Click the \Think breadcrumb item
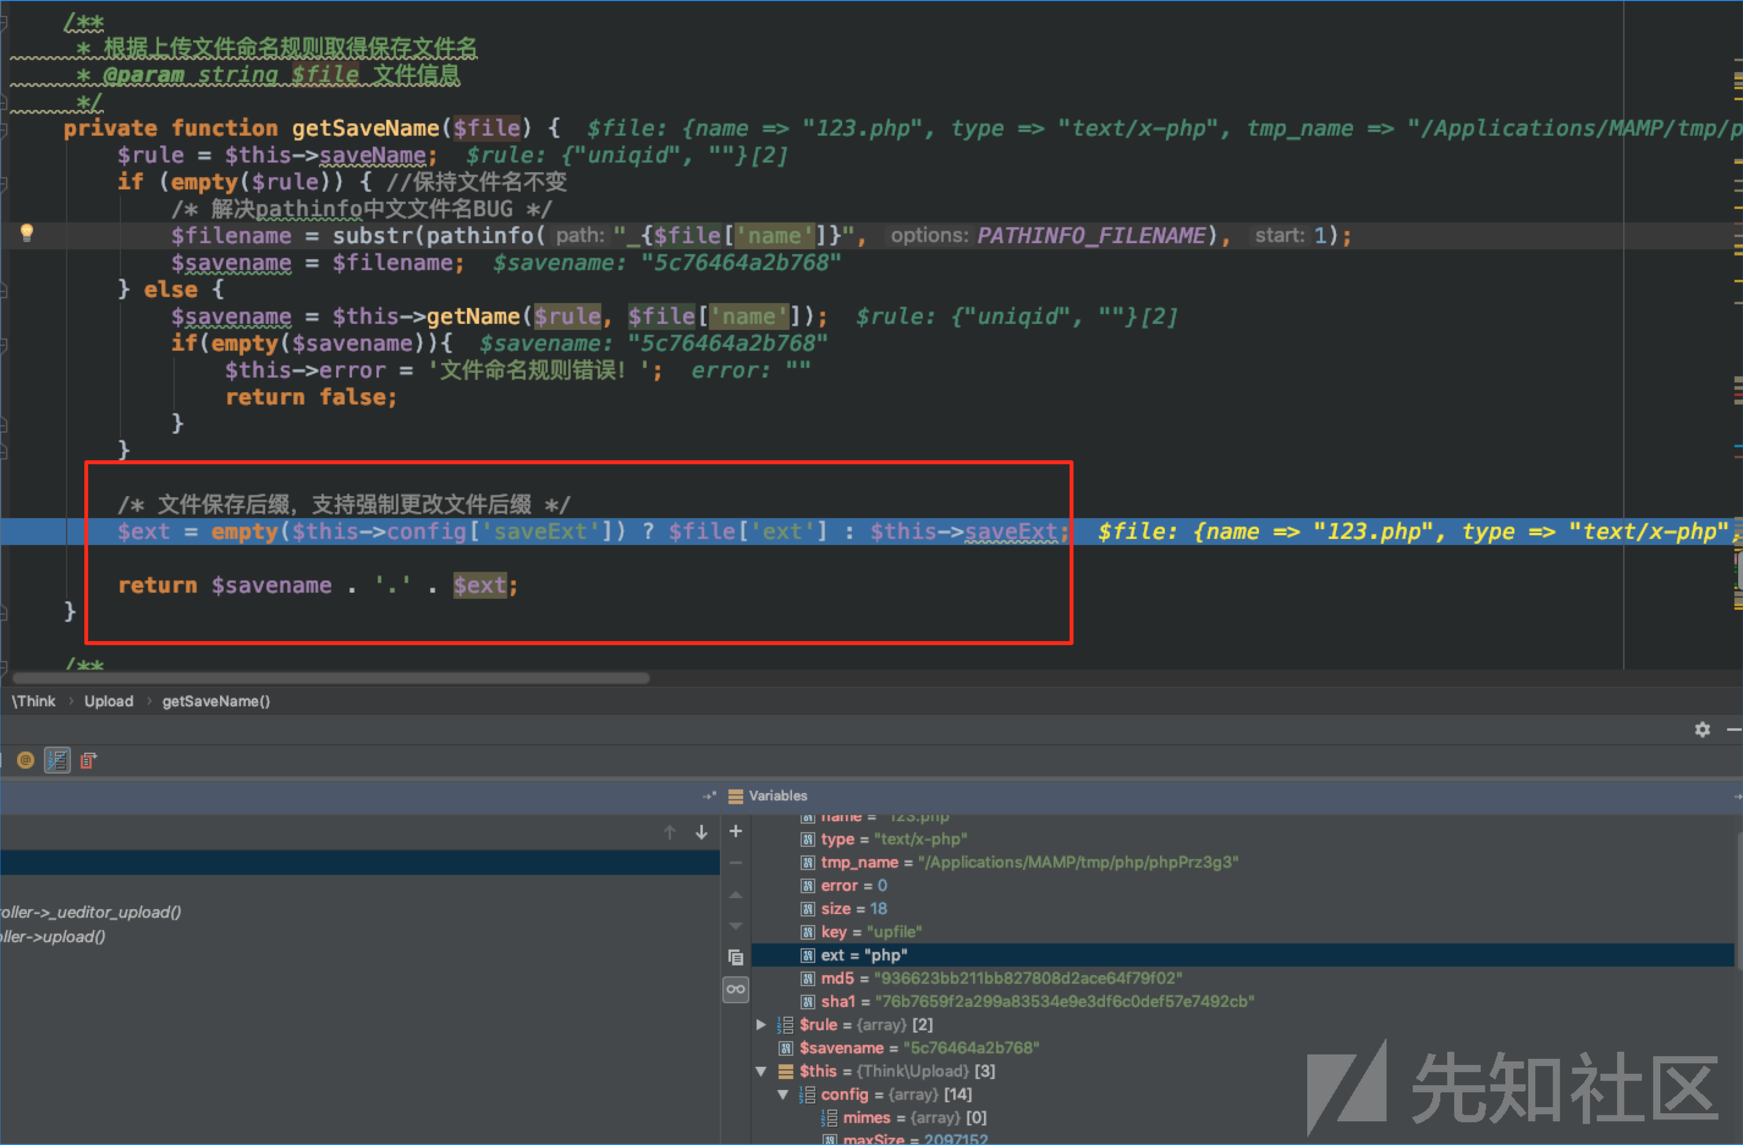 click(34, 701)
